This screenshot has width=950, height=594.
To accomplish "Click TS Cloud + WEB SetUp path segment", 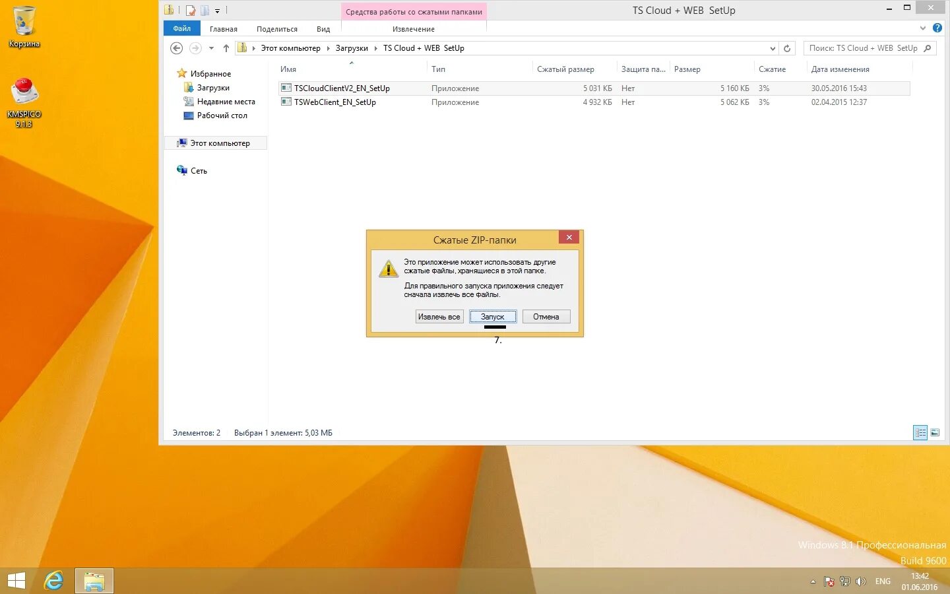I will [424, 48].
